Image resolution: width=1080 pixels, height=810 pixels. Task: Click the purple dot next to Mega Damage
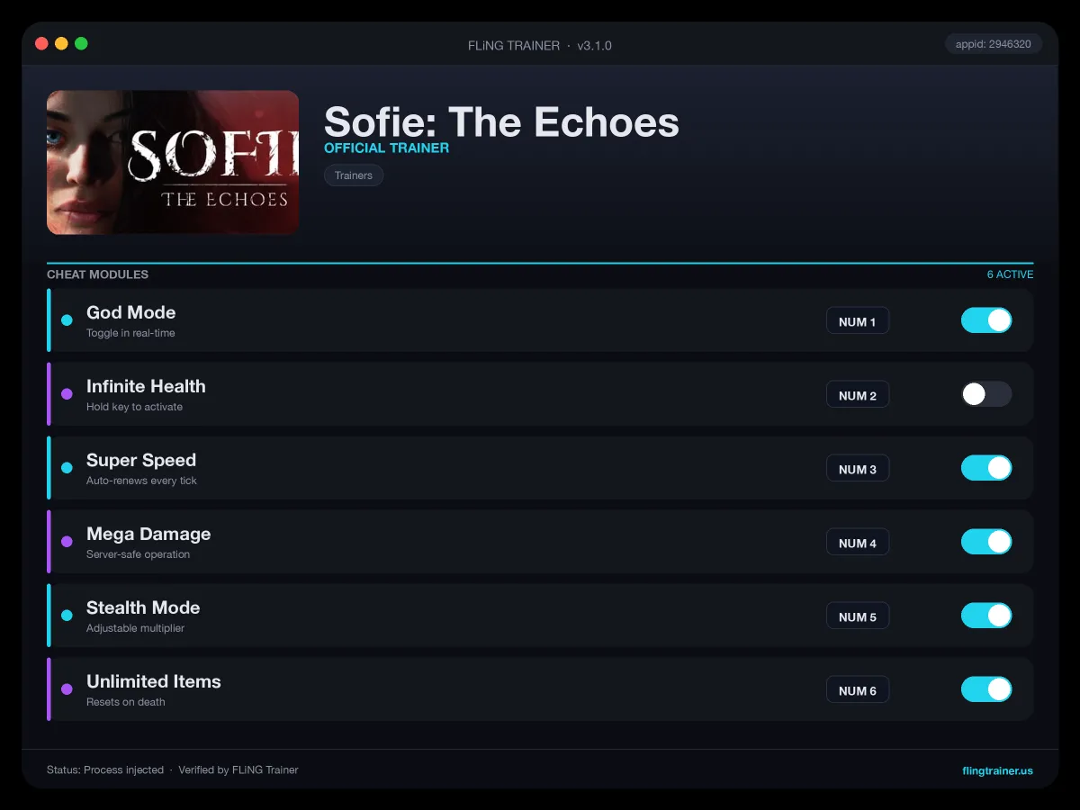click(67, 542)
